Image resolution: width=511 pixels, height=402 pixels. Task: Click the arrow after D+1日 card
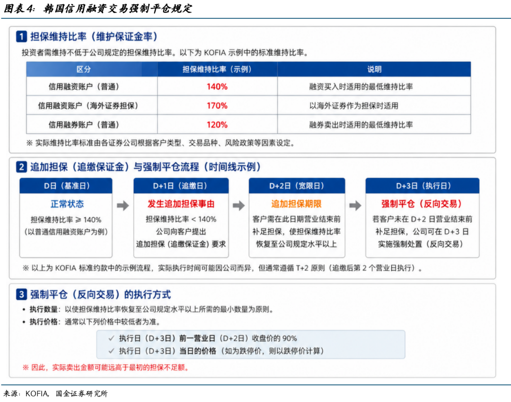[238, 205]
